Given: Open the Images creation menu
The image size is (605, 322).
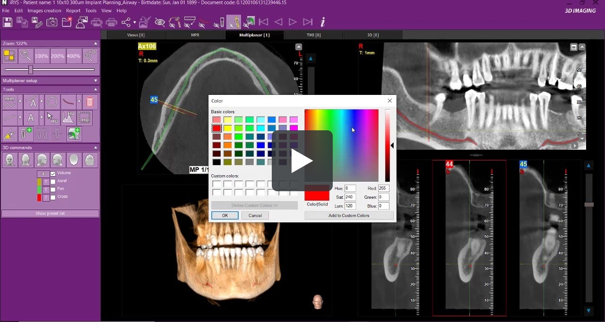Looking at the screenshot, I should (x=44, y=10).
